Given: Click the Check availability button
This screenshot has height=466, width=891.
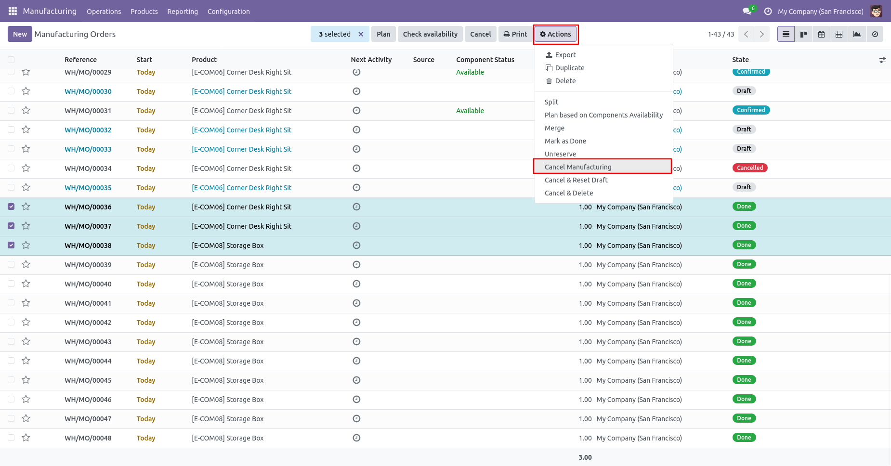Looking at the screenshot, I should [430, 34].
